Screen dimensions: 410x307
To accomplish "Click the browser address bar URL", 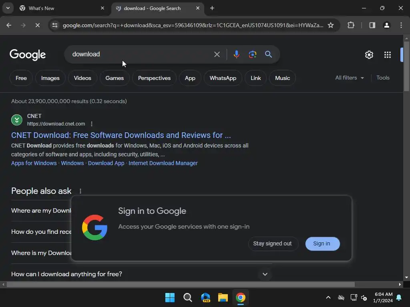I will coord(193,25).
